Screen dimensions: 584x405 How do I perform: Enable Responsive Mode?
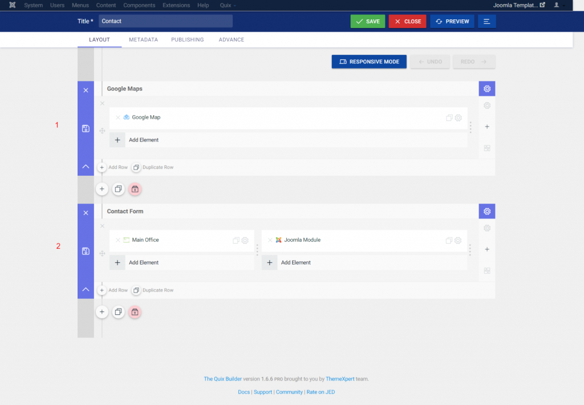coord(369,61)
